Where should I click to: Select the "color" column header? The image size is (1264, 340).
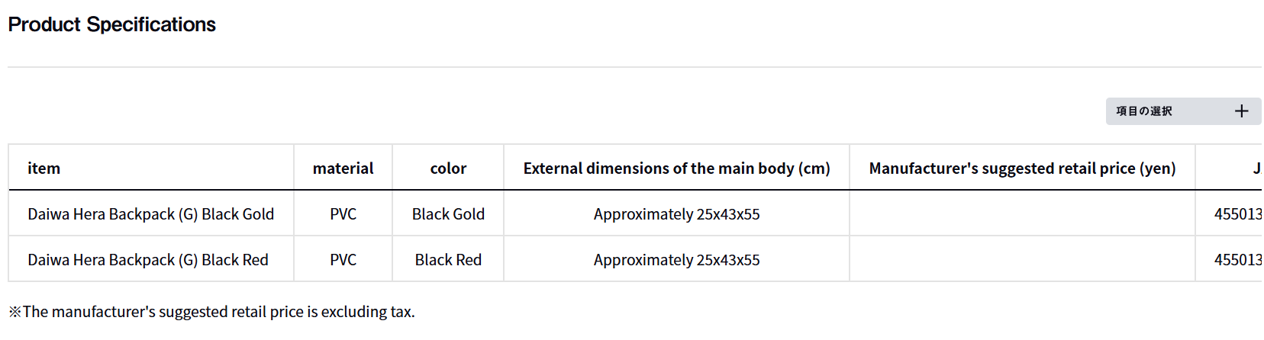pos(448,168)
